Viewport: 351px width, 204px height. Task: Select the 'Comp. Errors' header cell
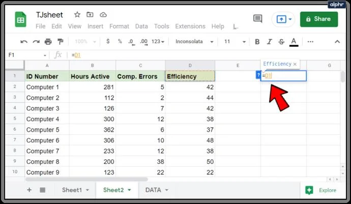click(x=140, y=76)
